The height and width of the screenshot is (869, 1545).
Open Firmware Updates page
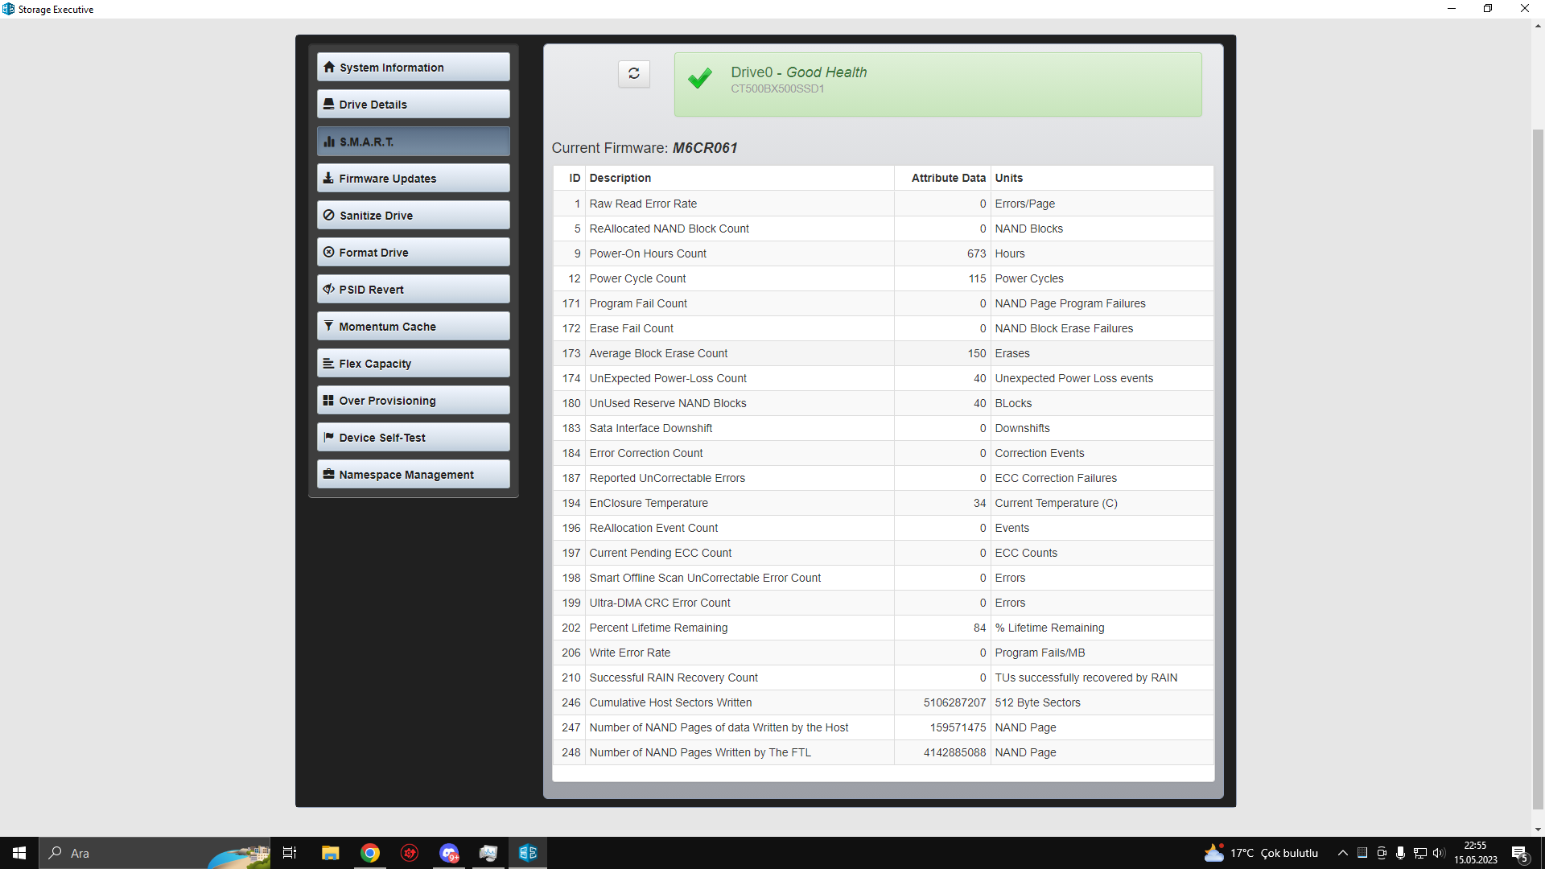point(413,179)
